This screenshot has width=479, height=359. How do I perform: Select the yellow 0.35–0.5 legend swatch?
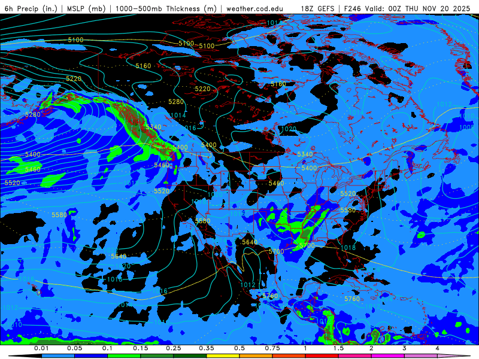coord(223,356)
